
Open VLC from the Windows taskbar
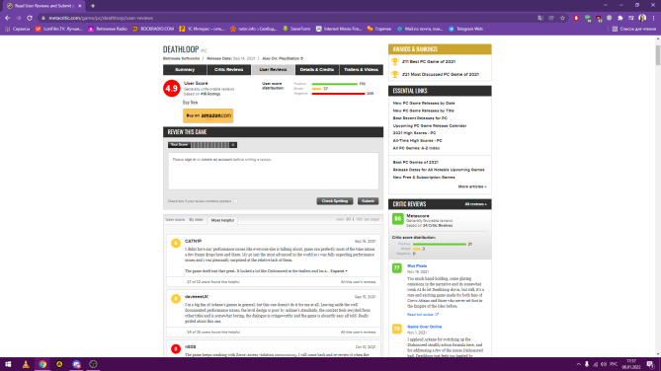click(x=26, y=364)
